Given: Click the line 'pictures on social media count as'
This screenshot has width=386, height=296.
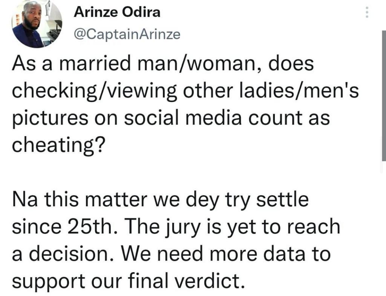Looking at the screenshot, I should point(171,118).
